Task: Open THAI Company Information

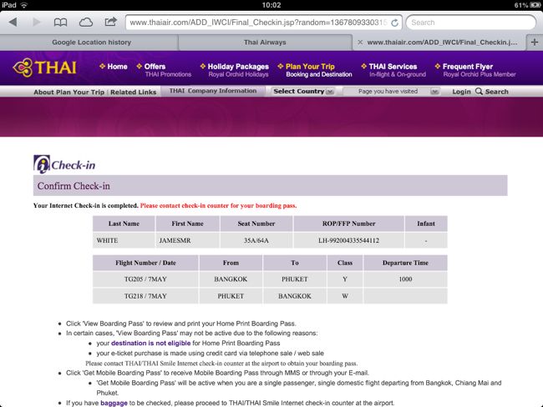Action: click(213, 91)
